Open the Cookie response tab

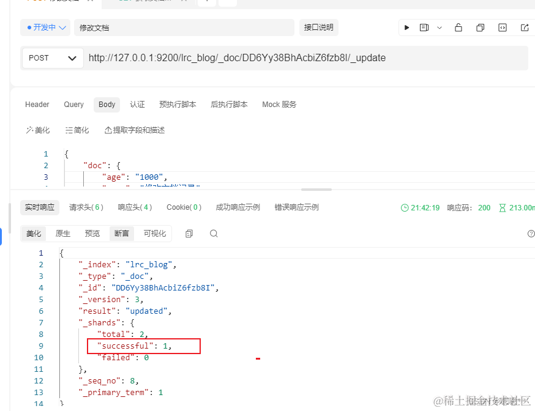(x=183, y=207)
